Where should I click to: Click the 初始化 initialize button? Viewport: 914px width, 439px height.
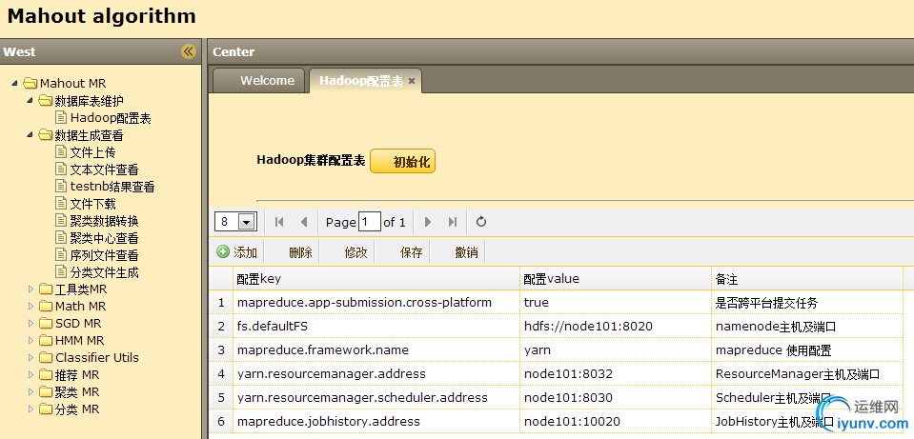pyautogui.click(x=403, y=161)
